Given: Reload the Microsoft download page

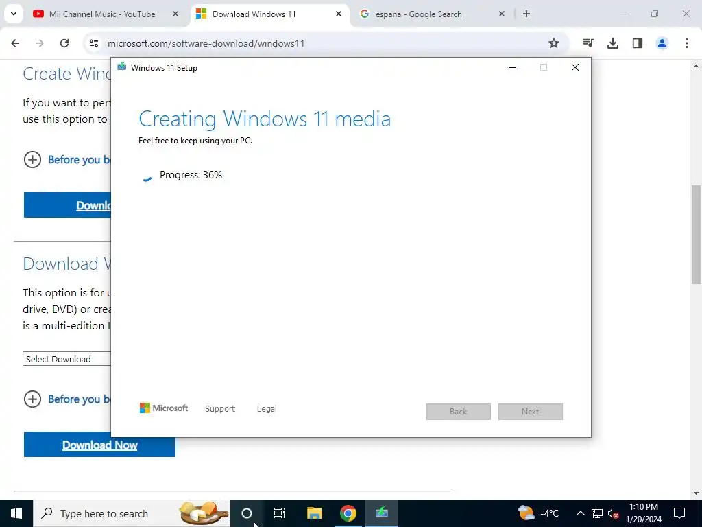Looking at the screenshot, I should [x=64, y=43].
